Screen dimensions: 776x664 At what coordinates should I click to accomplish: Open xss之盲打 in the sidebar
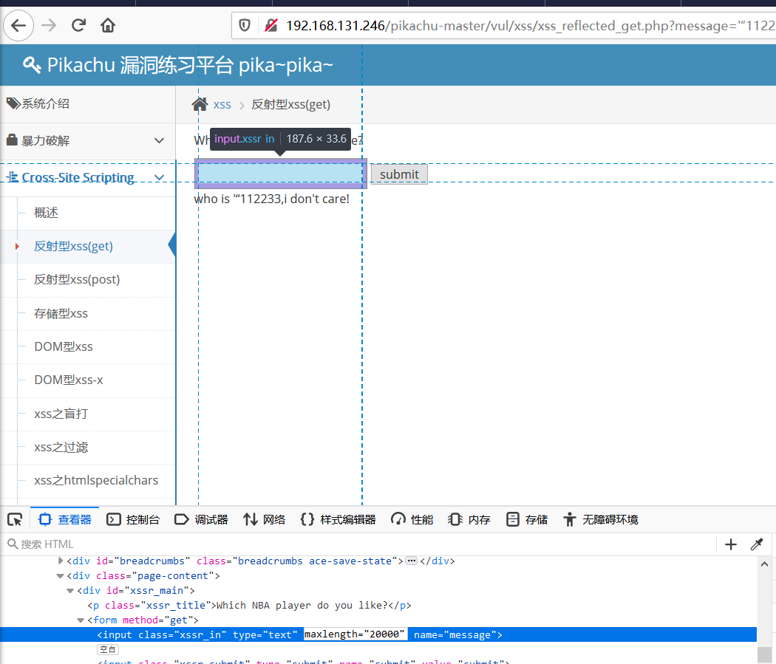(61, 414)
